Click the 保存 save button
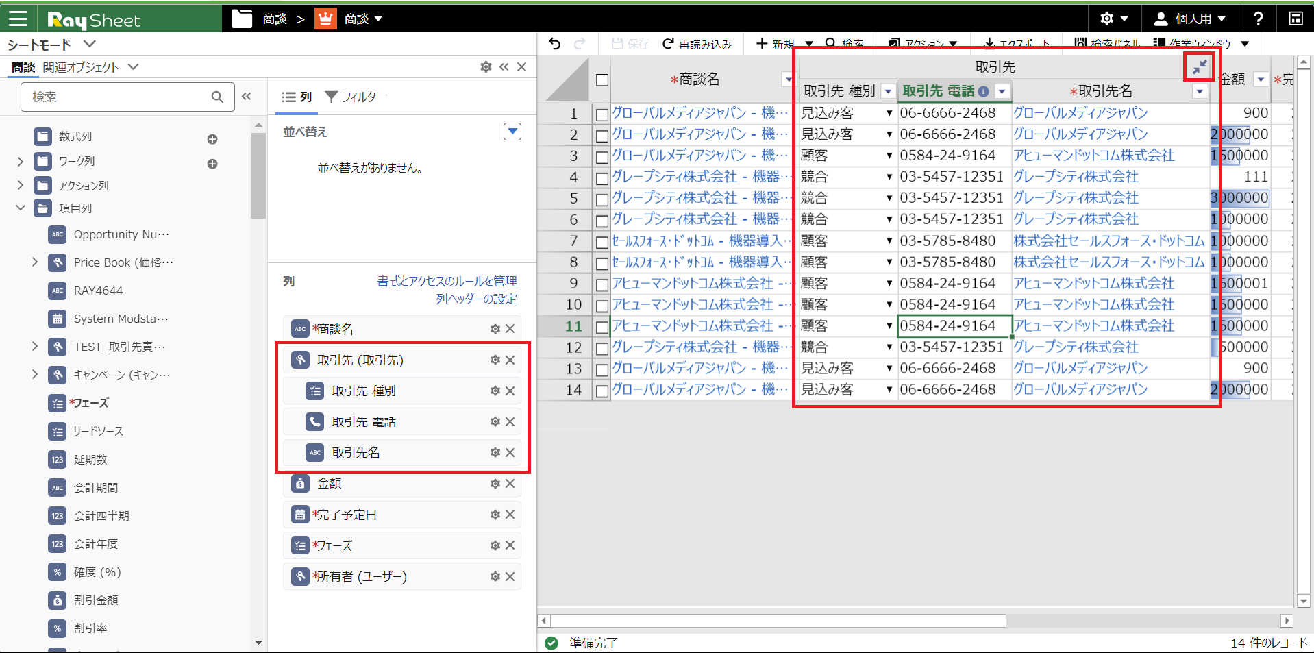 coord(630,44)
